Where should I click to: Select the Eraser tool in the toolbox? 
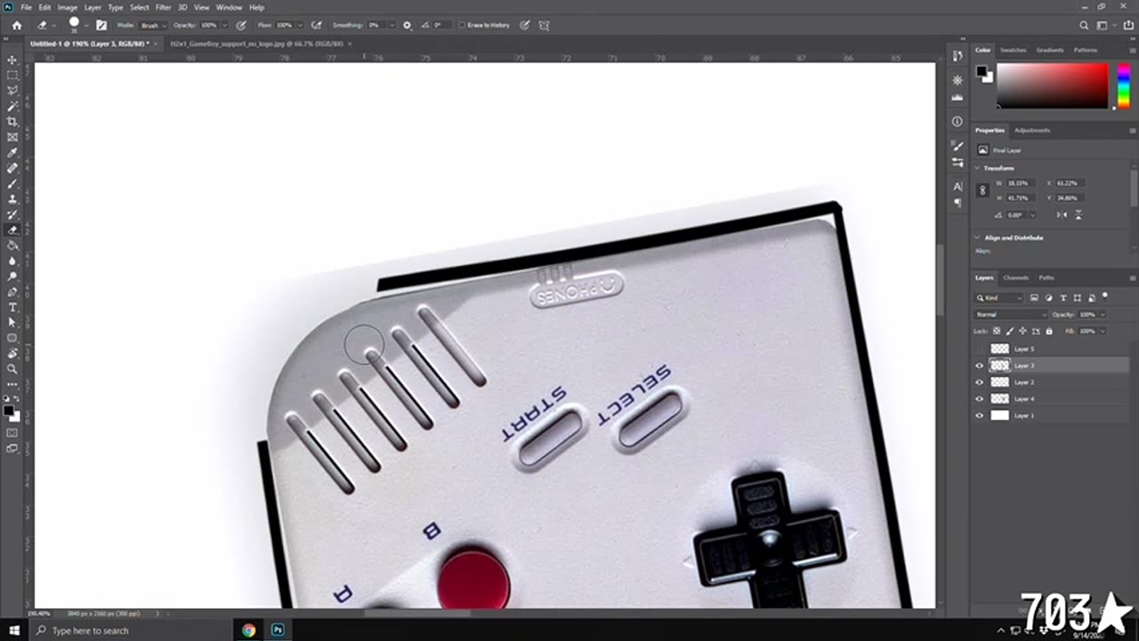(12, 230)
